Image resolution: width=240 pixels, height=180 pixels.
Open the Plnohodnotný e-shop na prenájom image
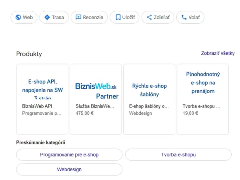[x=203, y=83]
